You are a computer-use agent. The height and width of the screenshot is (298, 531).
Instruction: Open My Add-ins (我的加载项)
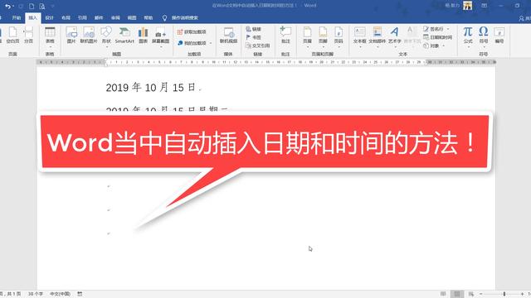[x=192, y=43]
